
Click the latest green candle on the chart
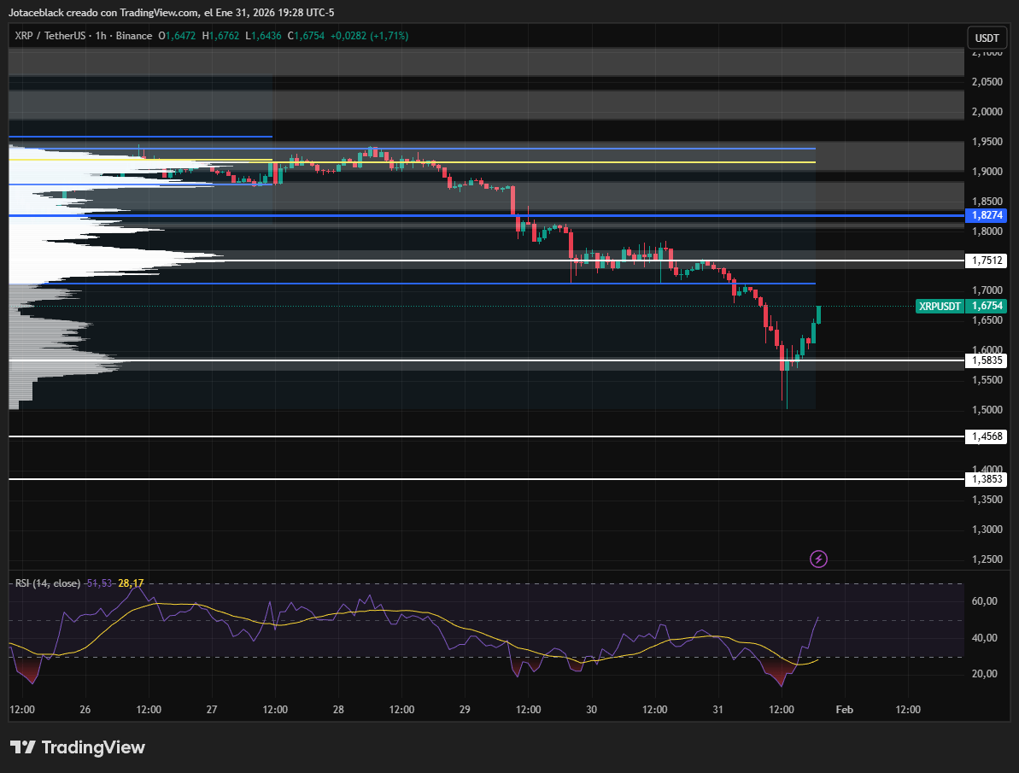tap(819, 316)
